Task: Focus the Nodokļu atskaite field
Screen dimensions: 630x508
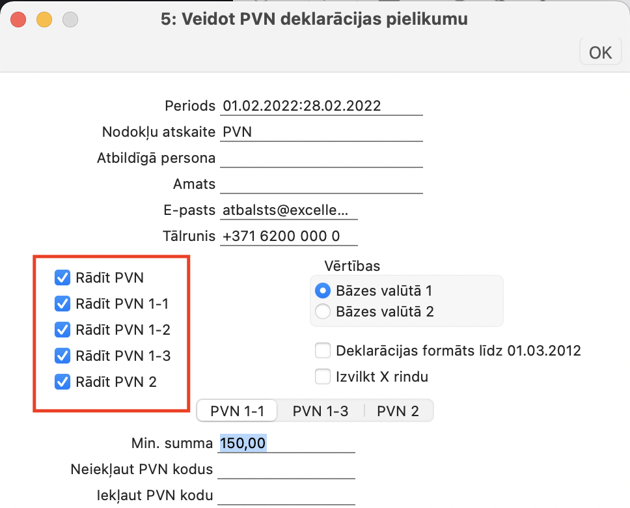Action: [x=321, y=132]
